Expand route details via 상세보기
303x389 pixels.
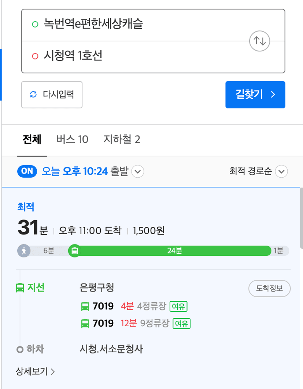35,371
